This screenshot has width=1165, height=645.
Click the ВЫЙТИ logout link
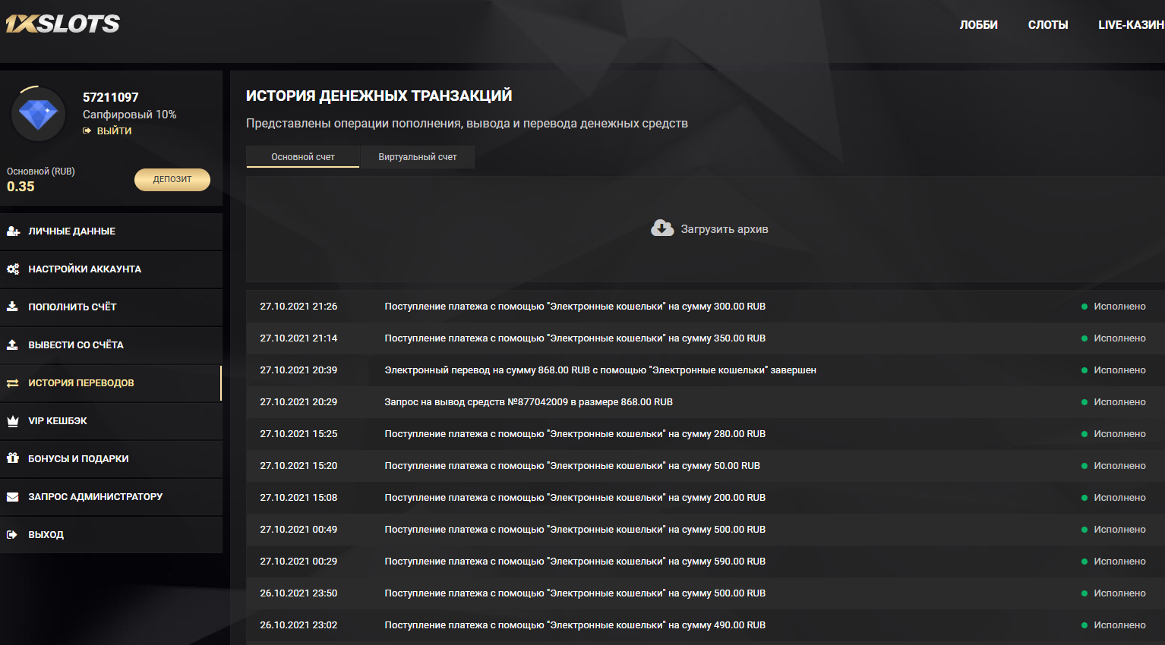tap(113, 131)
